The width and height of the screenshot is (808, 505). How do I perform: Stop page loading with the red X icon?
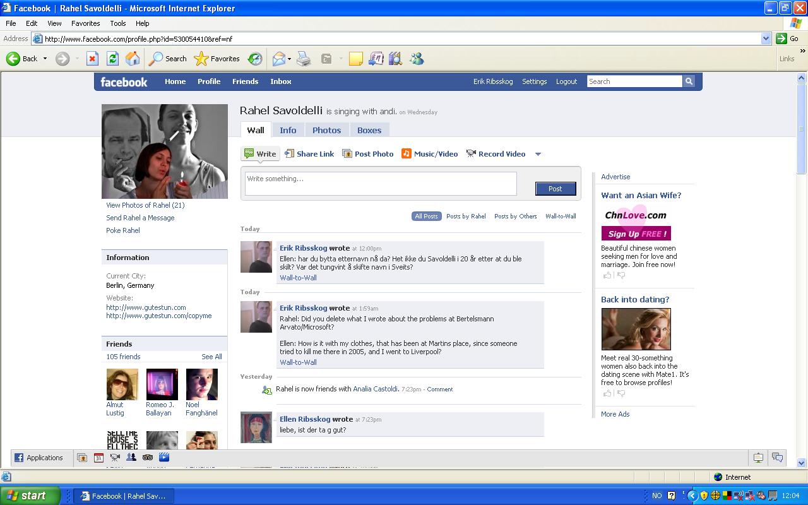click(92, 59)
